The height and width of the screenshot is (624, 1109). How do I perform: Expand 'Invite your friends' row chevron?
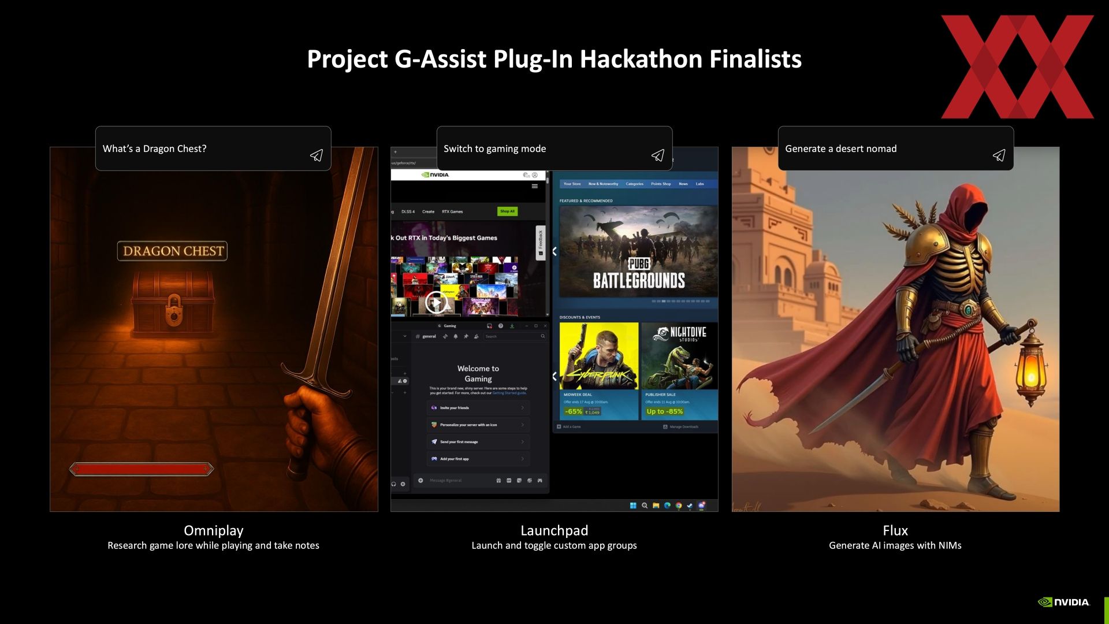click(x=523, y=408)
